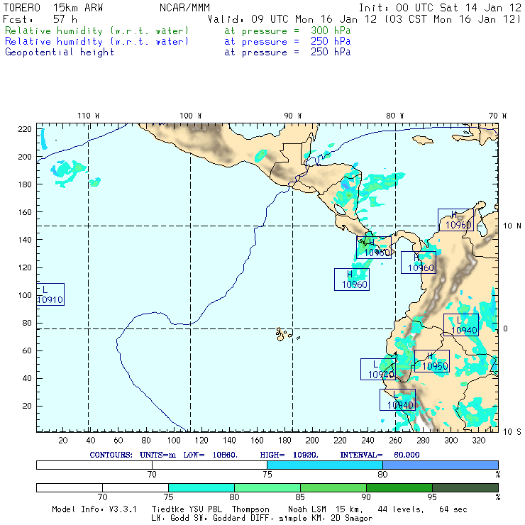Click the 'Noah LSM' label

pos(307,509)
